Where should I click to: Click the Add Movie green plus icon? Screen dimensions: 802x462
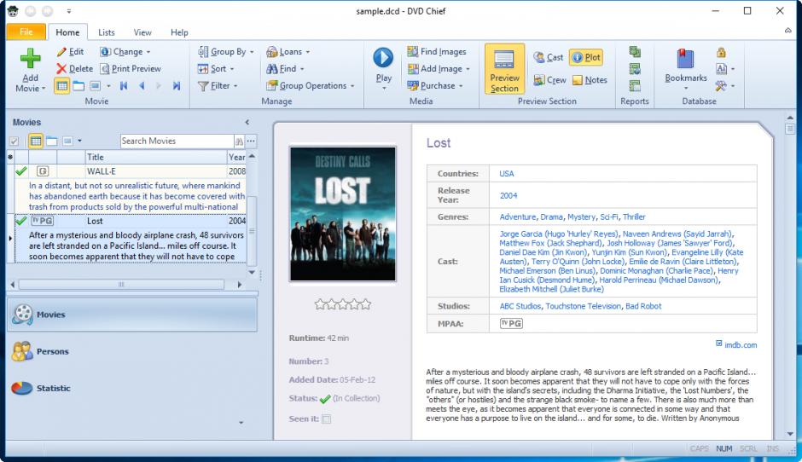(x=30, y=58)
